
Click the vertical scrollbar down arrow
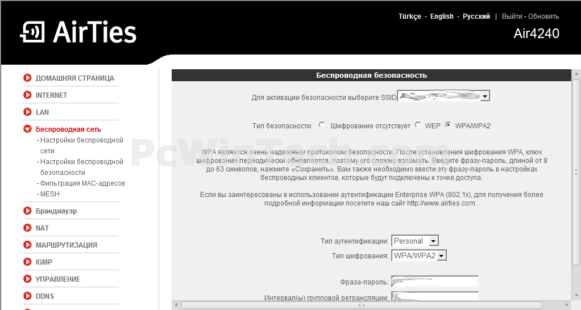tap(576, 296)
